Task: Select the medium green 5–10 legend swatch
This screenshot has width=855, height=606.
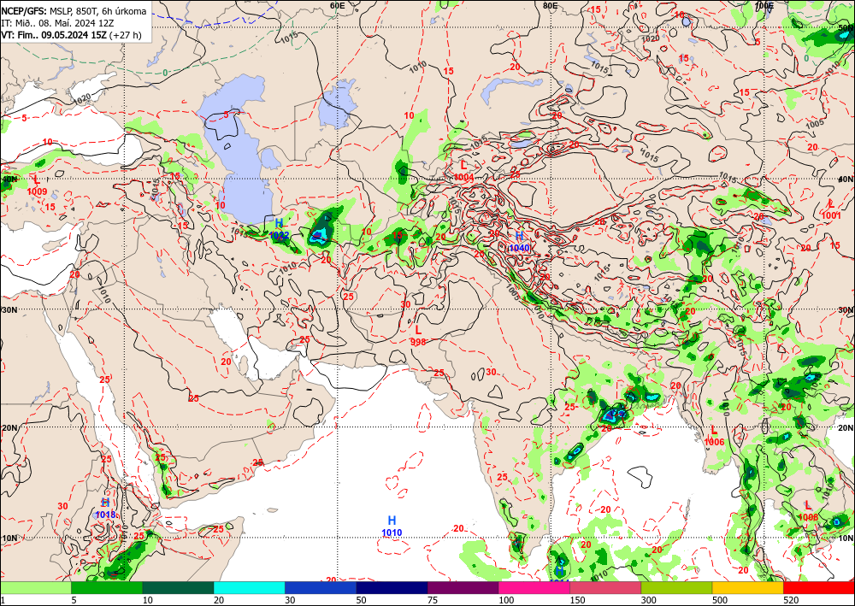Action: pos(107,587)
